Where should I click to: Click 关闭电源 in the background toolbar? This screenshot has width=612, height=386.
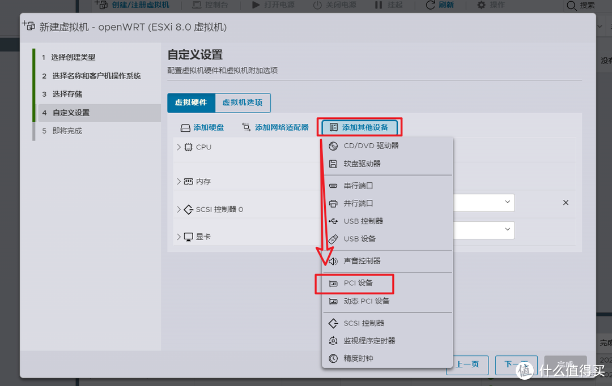[335, 5]
